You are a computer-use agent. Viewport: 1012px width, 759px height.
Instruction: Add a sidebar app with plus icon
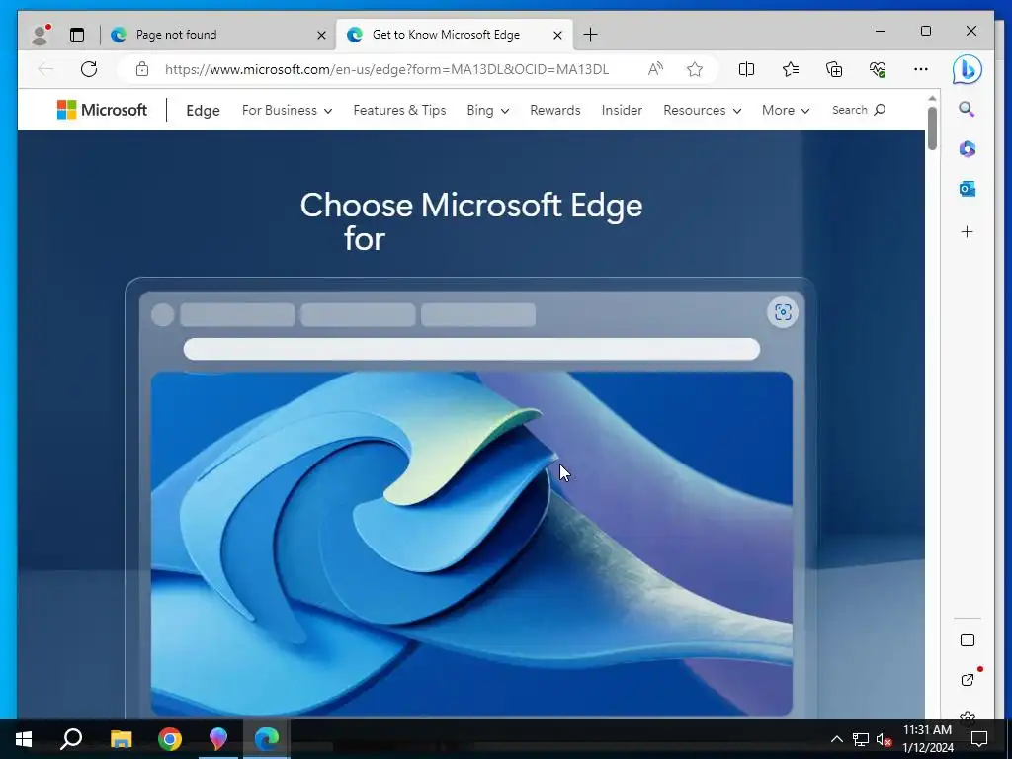[x=967, y=231]
